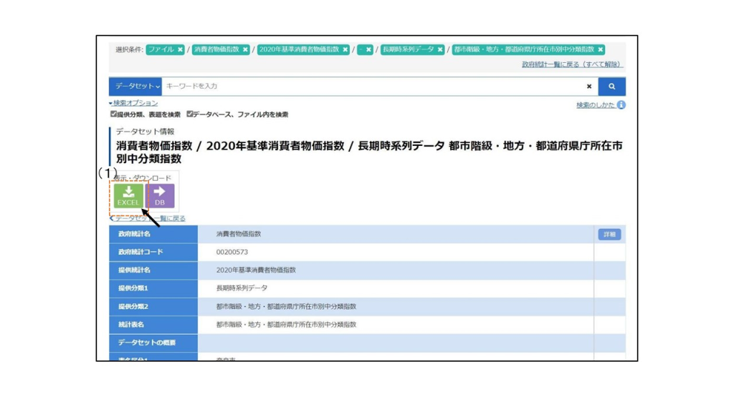The image size is (734, 412).
Task: Open the データセット search type dropdown
Action: point(135,87)
